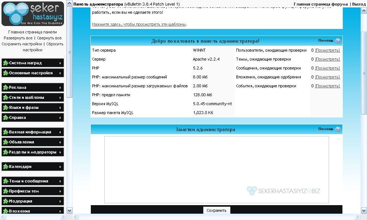Open link to view changed templates
This screenshot has height=220, width=367.
click(x=139, y=24)
